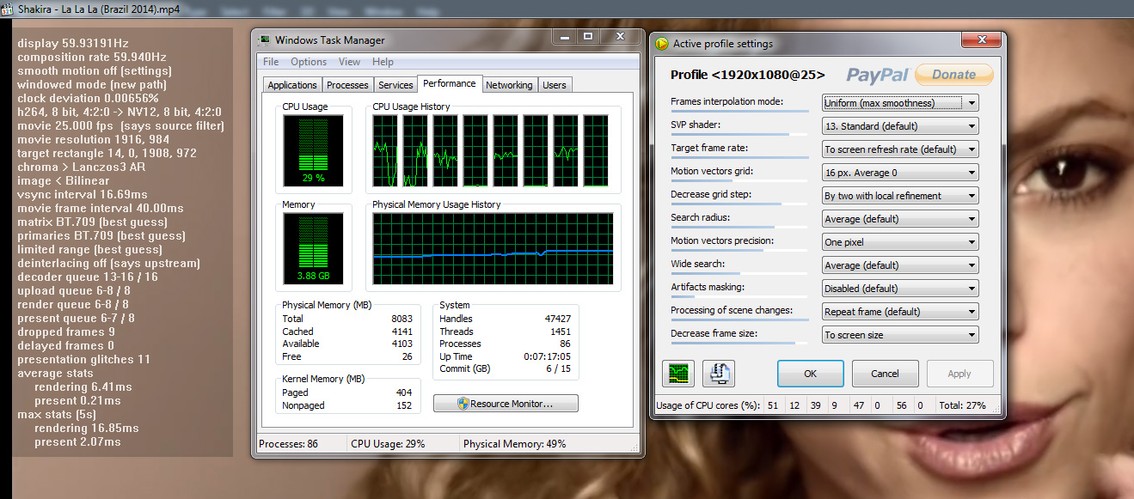
Task: Click the shield icon on Resource Monitor button
Action: click(x=462, y=404)
